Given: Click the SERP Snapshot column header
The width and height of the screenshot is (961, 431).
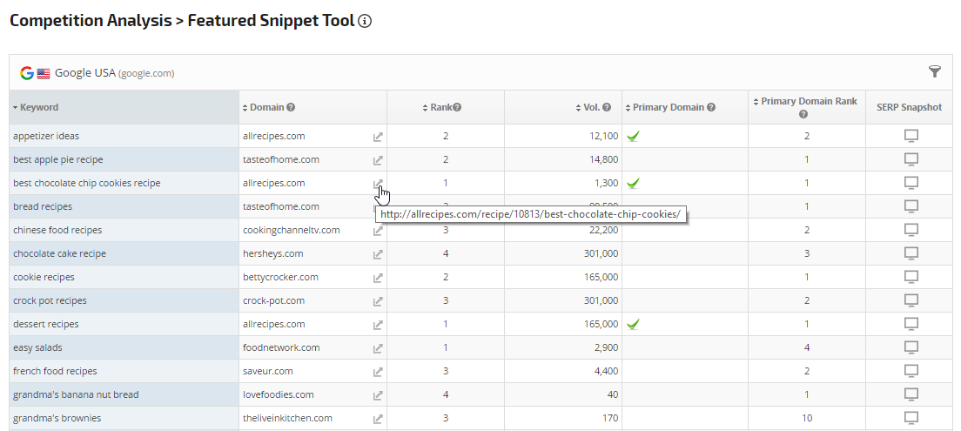Looking at the screenshot, I should coord(909,107).
